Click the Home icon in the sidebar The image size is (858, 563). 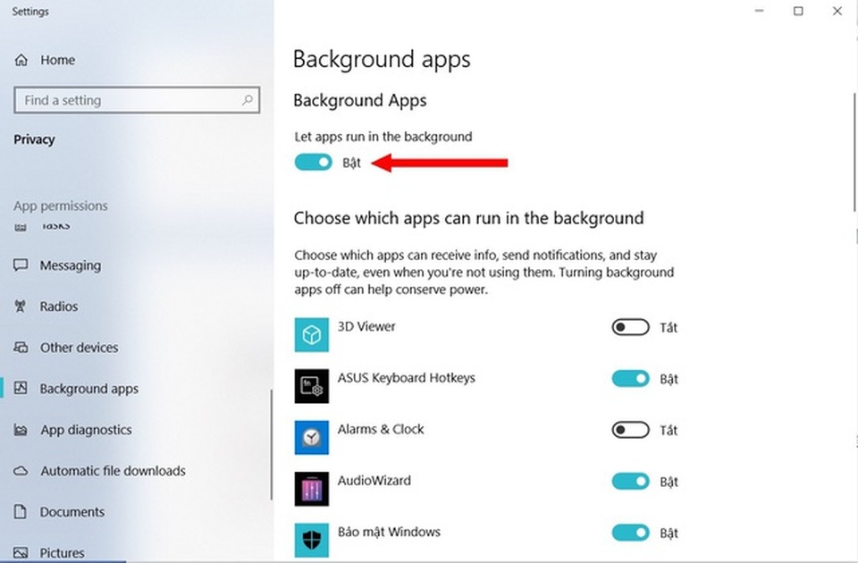[x=21, y=60]
